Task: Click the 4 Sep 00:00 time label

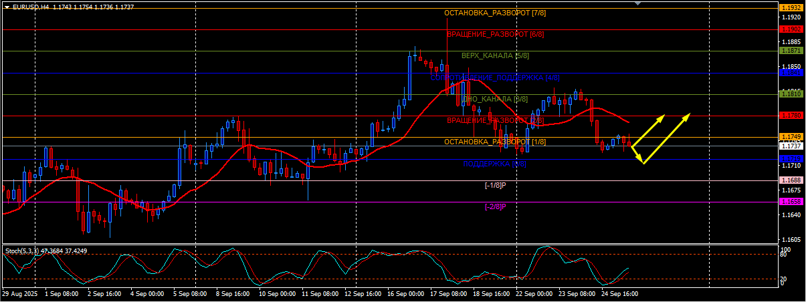Action: (x=146, y=293)
